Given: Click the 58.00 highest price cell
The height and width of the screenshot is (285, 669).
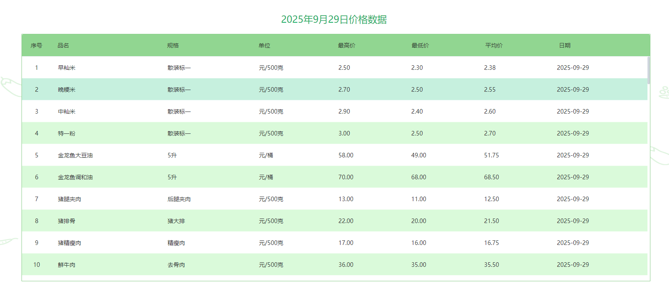Looking at the screenshot, I should tap(346, 155).
